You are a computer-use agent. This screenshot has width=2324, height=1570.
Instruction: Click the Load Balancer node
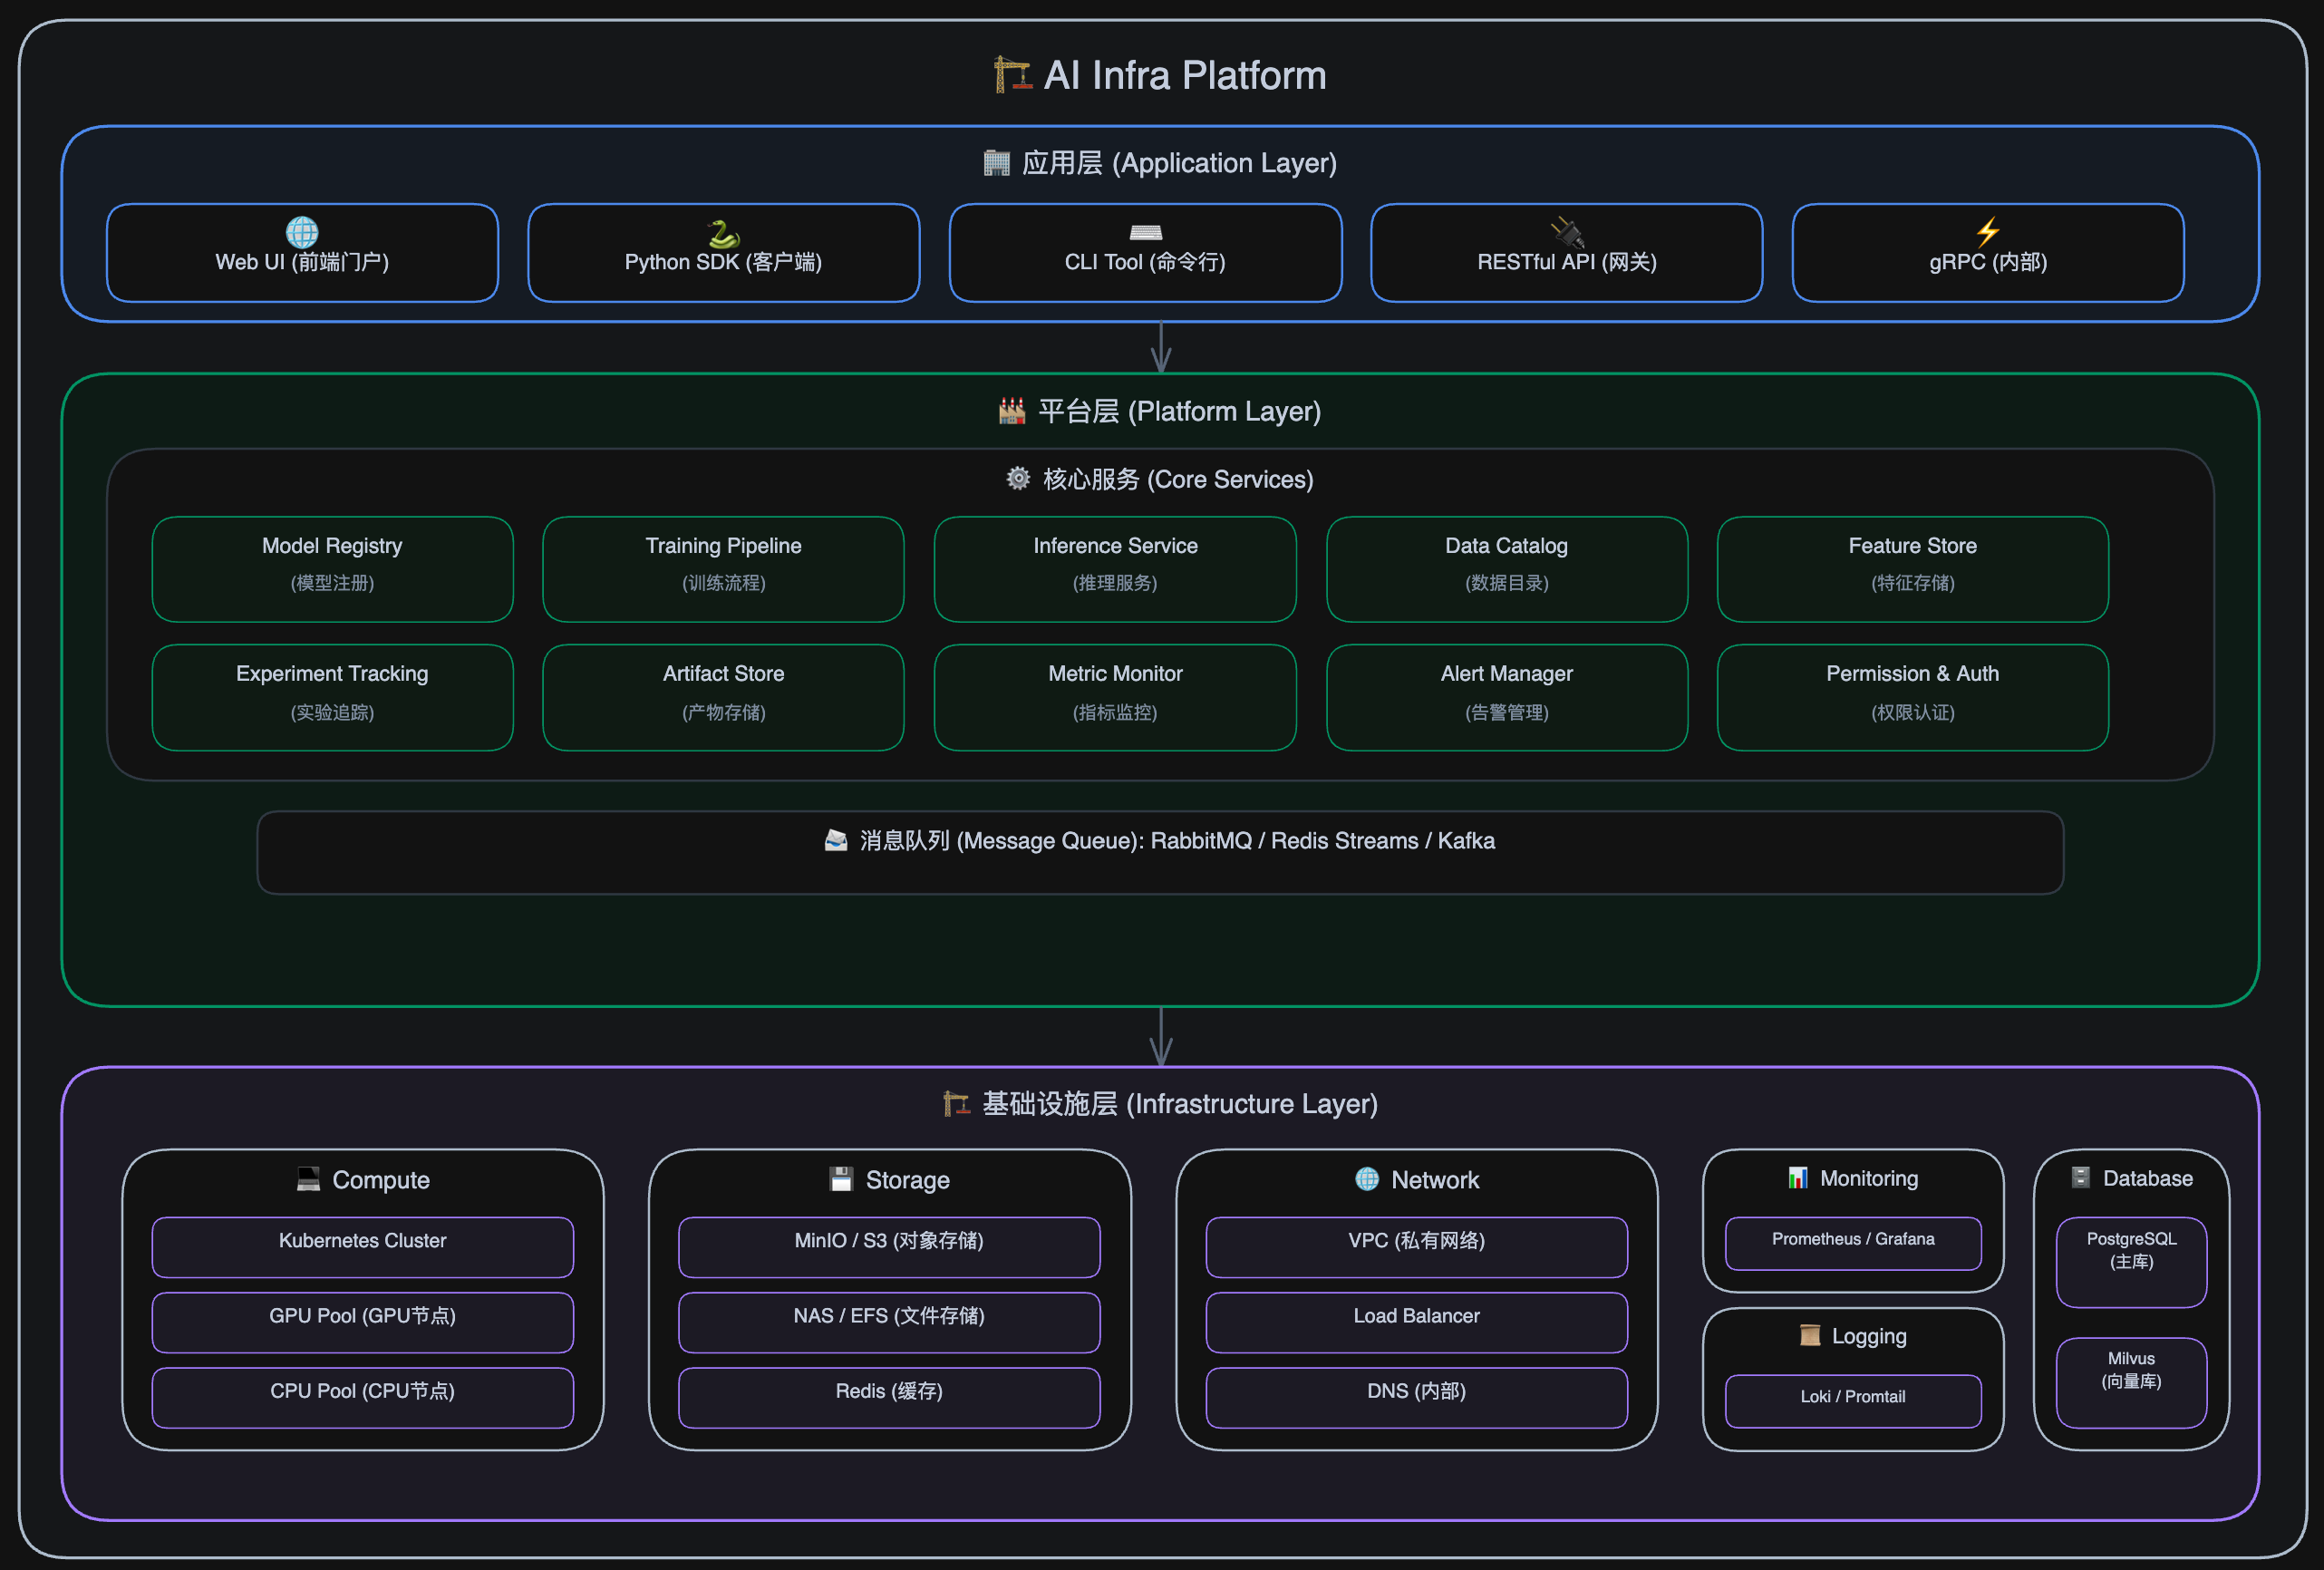click(x=1417, y=1322)
